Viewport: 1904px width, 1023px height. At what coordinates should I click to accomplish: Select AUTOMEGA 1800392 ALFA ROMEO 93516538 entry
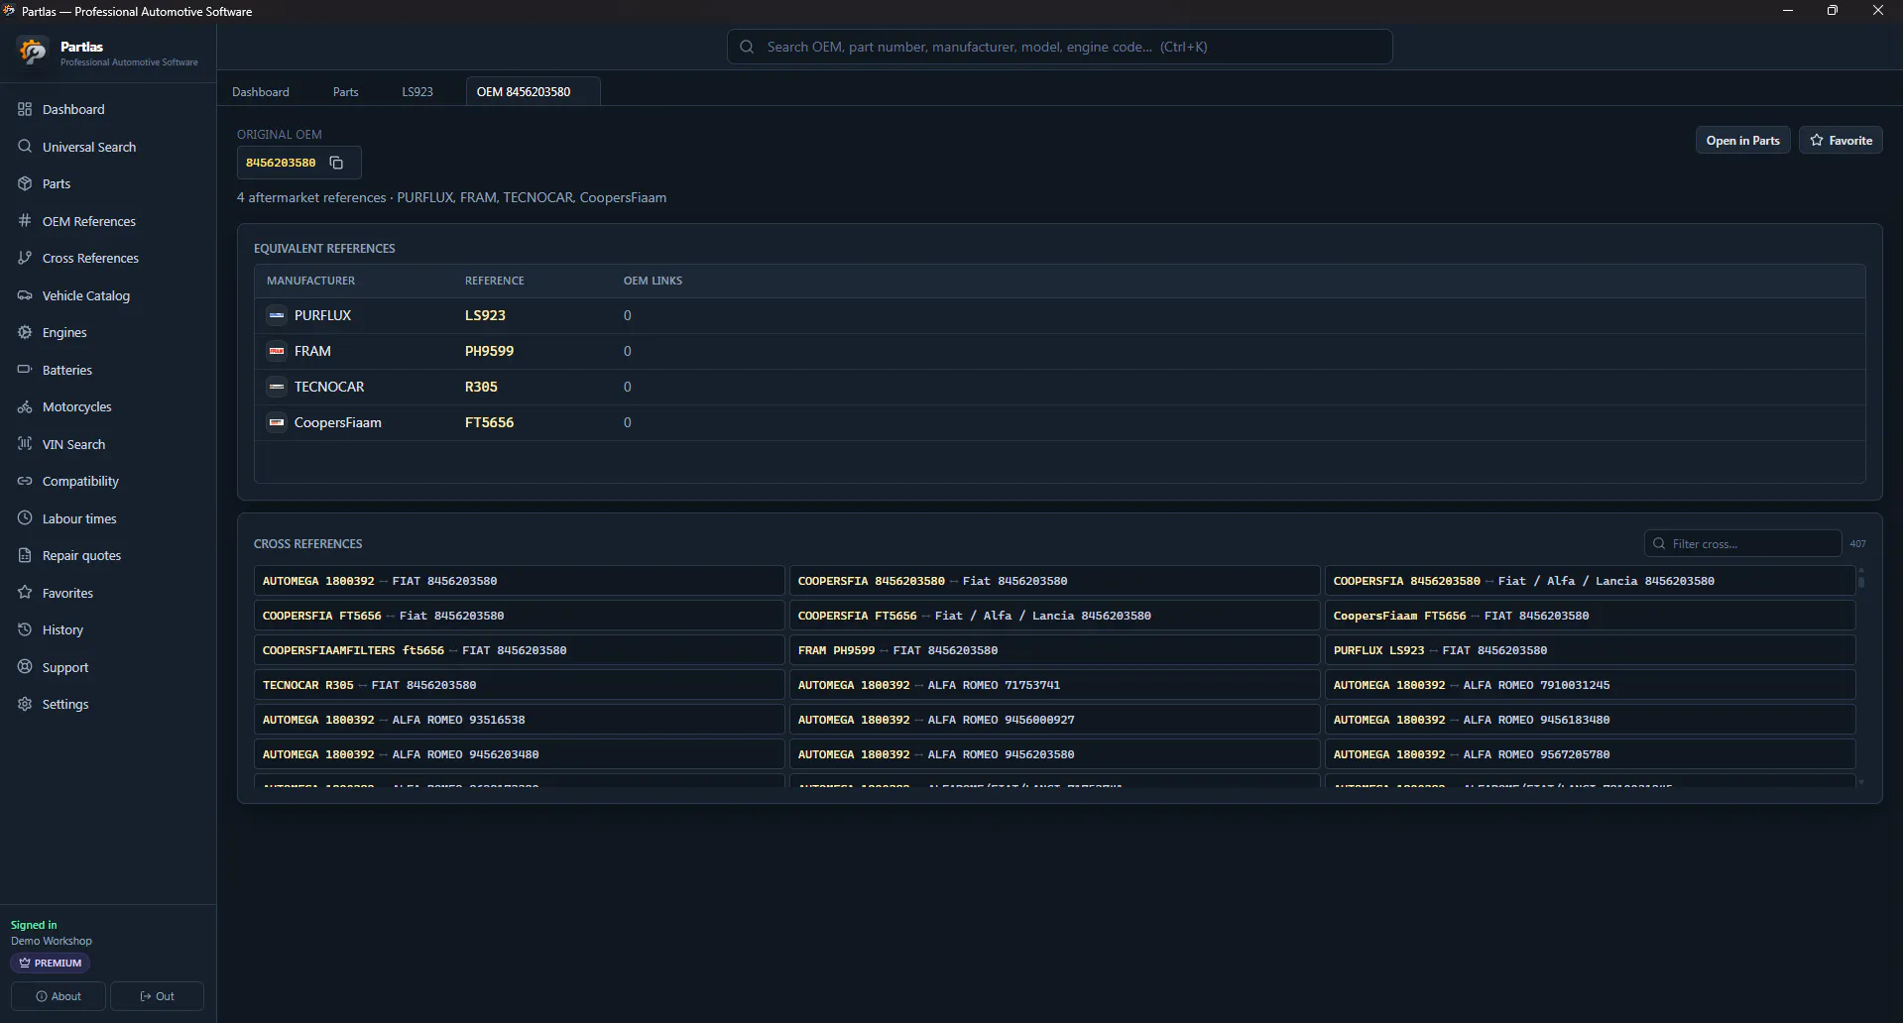(x=519, y=720)
